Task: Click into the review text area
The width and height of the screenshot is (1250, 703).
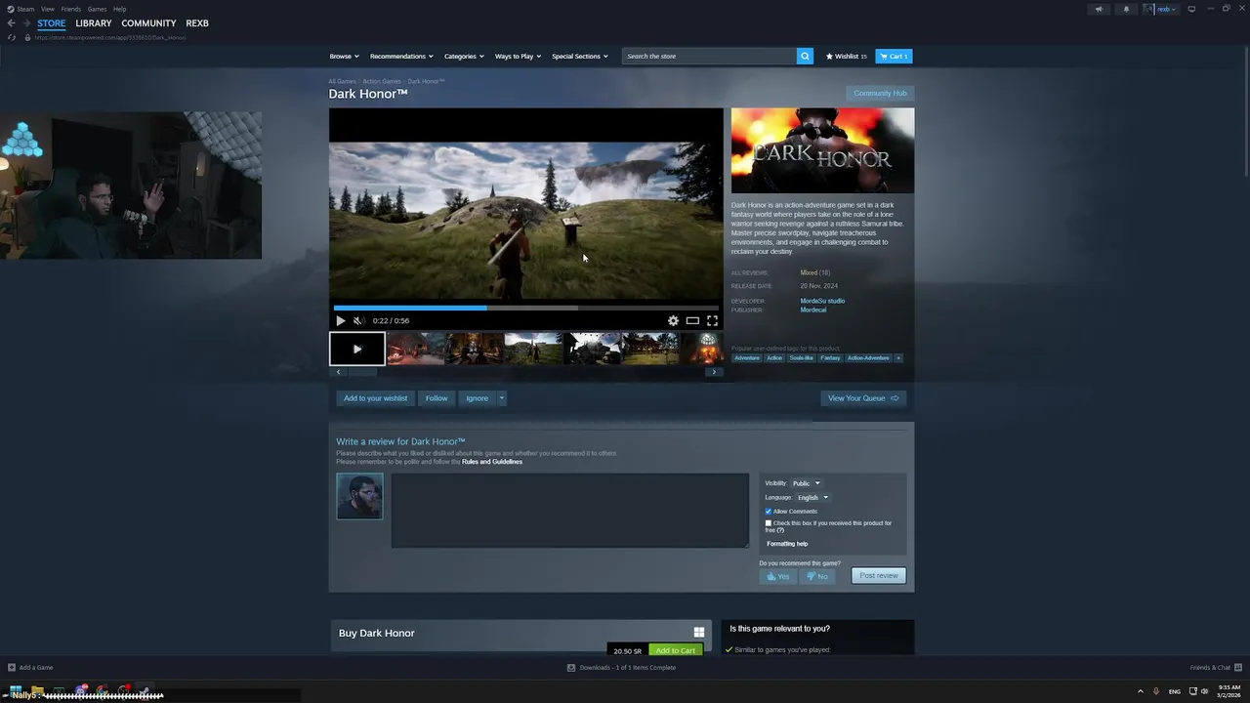Action: [570, 511]
